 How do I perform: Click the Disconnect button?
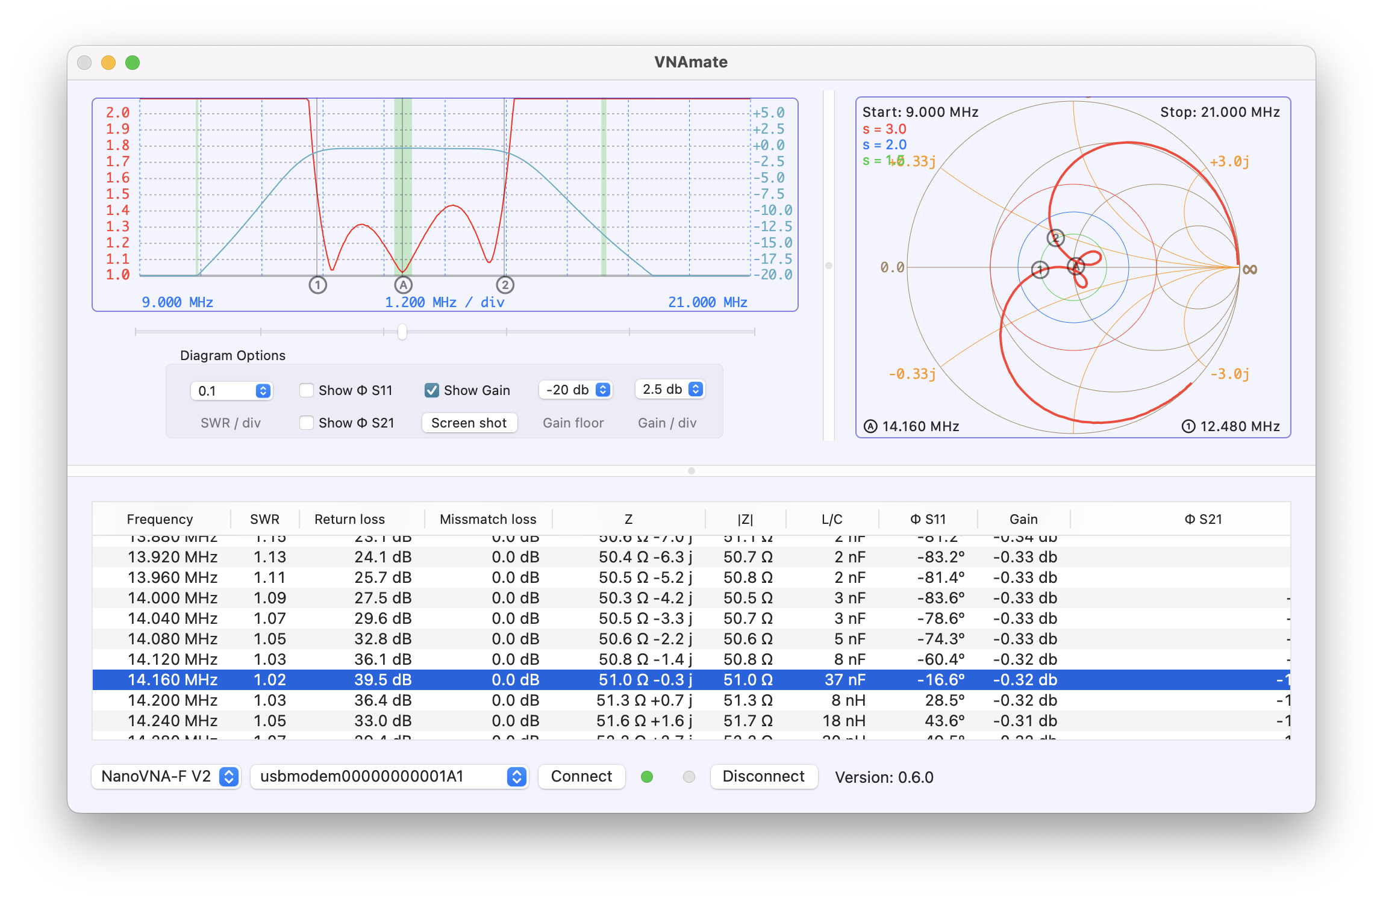click(763, 776)
